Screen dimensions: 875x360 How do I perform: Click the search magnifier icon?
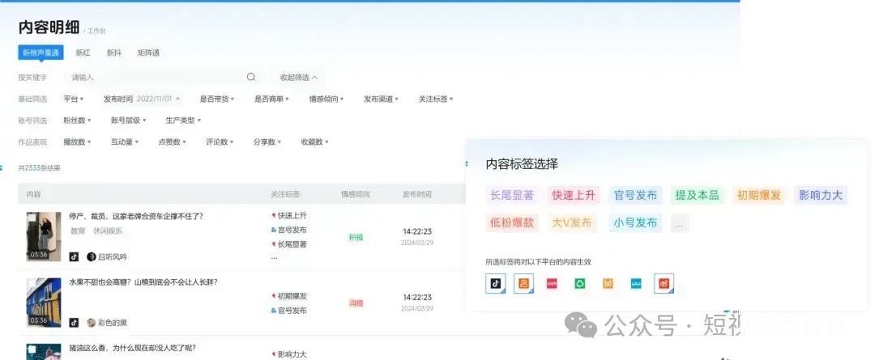pos(251,77)
